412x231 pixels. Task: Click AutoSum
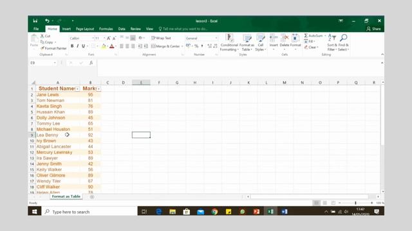pos(314,36)
